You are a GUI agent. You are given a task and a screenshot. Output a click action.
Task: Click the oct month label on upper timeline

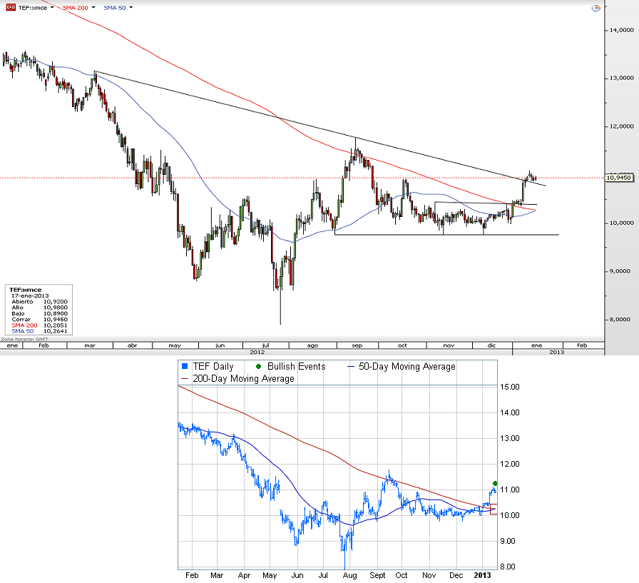(x=402, y=345)
